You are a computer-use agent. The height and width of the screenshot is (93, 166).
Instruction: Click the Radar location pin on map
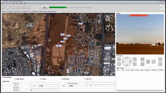[59, 43]
